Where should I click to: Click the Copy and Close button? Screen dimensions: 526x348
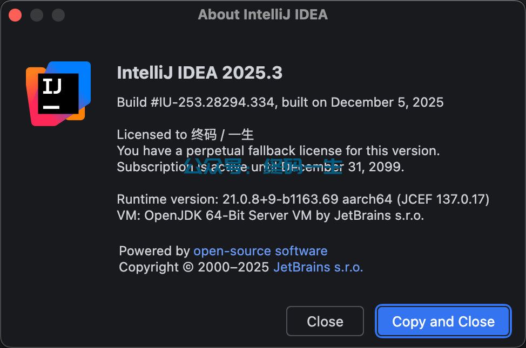[x=443, y=322]
